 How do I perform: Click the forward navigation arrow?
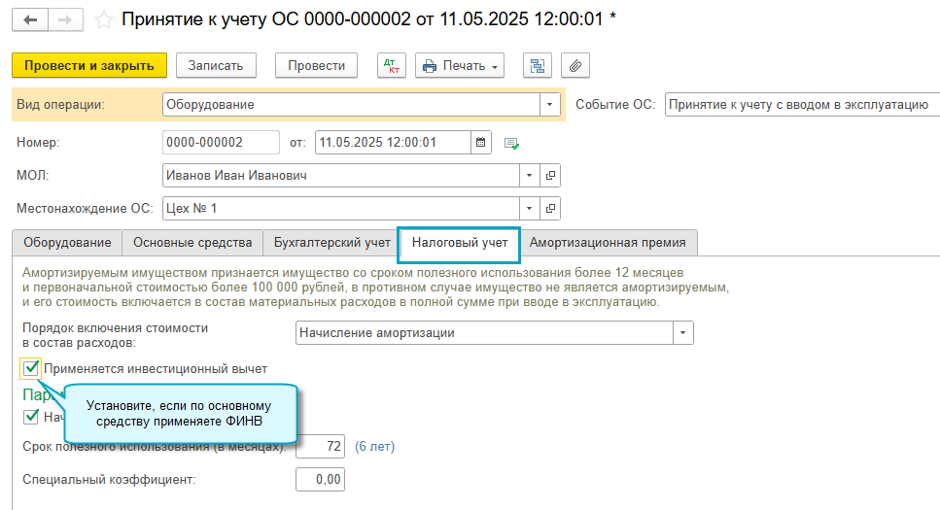pyautogui.click(x=64, y=19)
